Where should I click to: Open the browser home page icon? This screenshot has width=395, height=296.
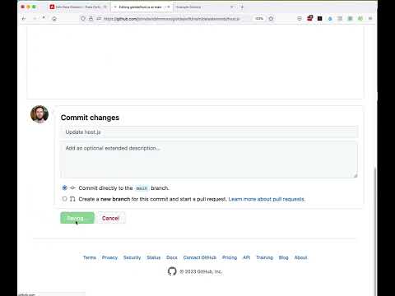click(54, 19)
